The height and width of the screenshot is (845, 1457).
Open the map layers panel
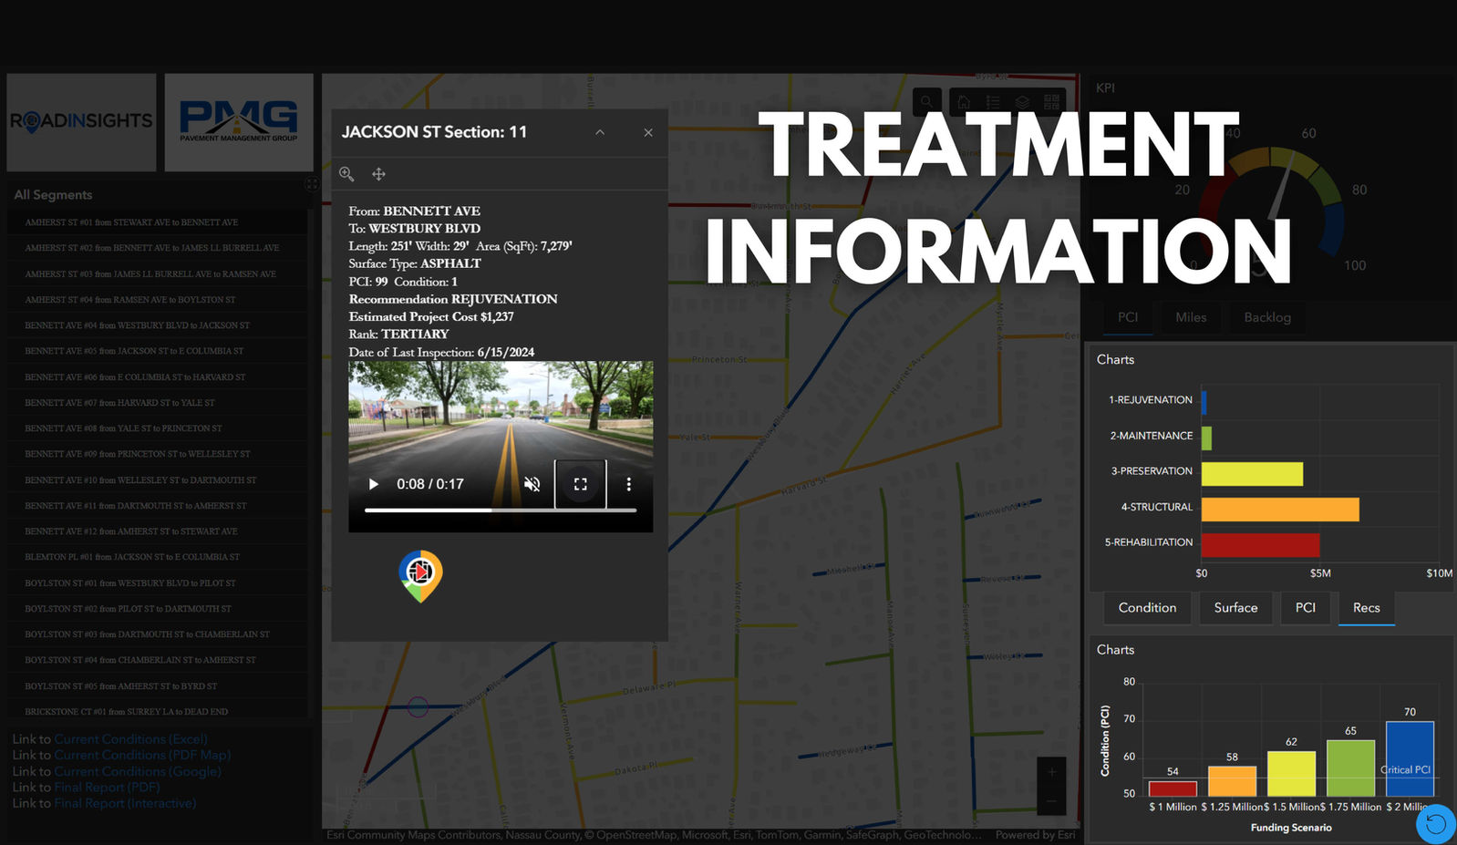1023,102
